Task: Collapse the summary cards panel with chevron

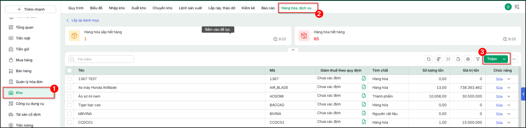Action: (293, 50)
